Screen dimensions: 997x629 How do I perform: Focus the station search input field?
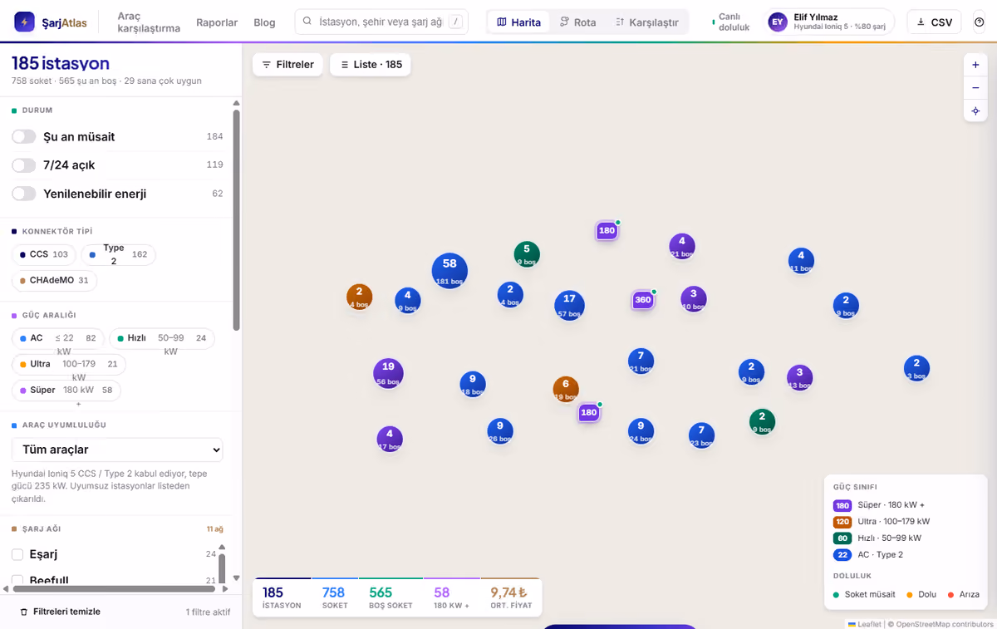pos(381,22)
